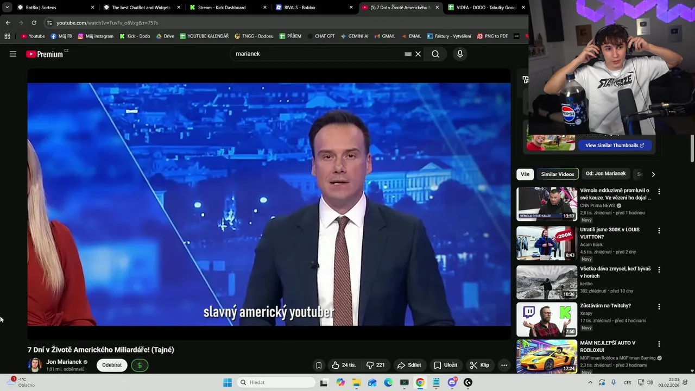Open options menu for 'Všetko dáva zmysel' video
The width and height of the screenshot is (695, 391).
659,270
